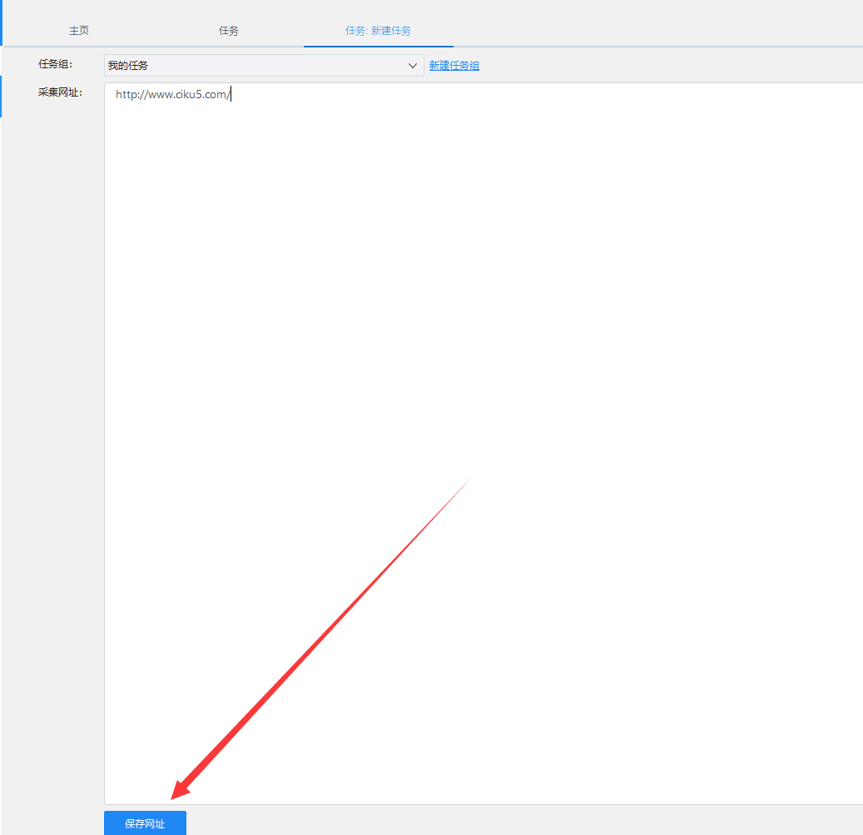
Task: Select the 任务: 新建任务 tab
Action: point(378,31)
